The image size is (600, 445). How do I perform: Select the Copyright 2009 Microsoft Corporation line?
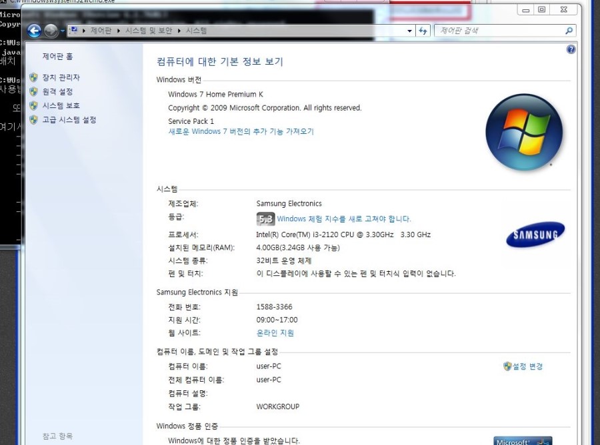(x=265, y=108)
